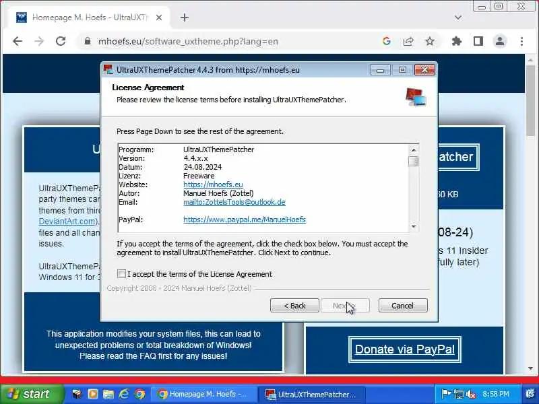Click webpage scrollbar down arrow
The width and height of the screenshot is (539, 404).
click(530, 368)
